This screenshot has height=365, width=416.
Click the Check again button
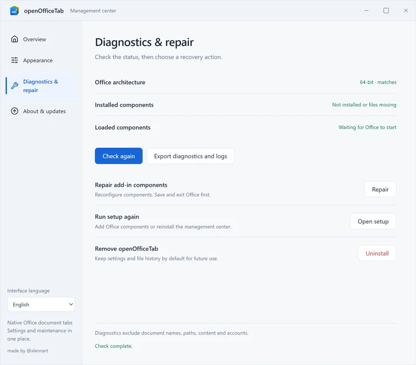coord(119,156)
